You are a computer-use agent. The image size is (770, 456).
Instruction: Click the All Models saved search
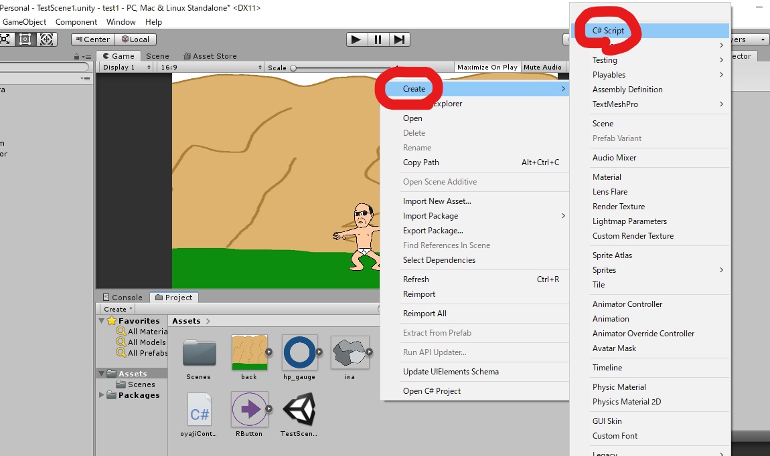141,342
